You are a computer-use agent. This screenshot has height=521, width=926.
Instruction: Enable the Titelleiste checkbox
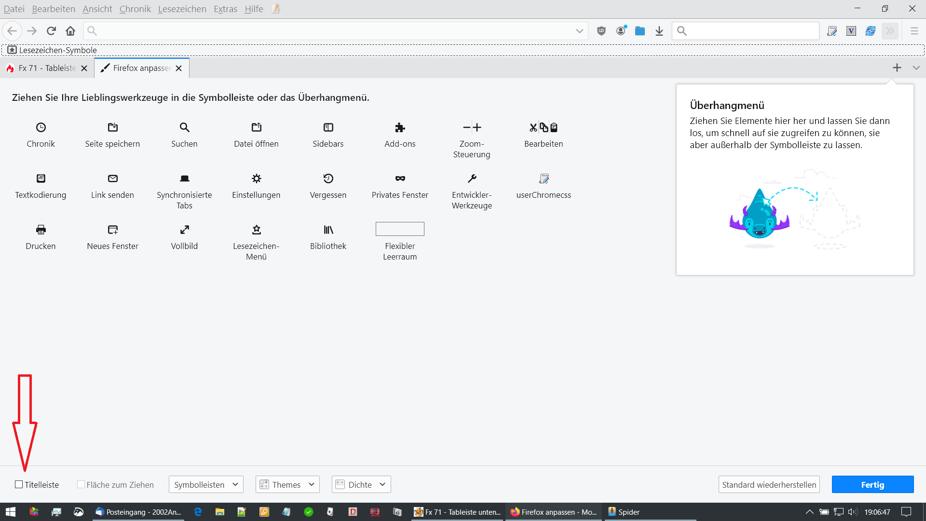pos(19,484)
